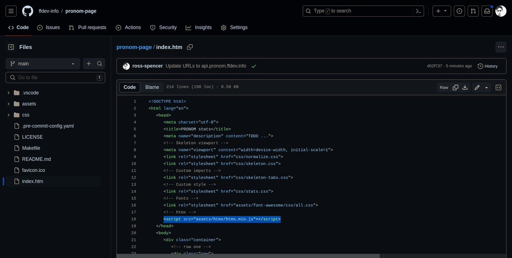The image size is (512, 258).
Task: Open create new plus dropdown
Action: click(x=442, y=11)
